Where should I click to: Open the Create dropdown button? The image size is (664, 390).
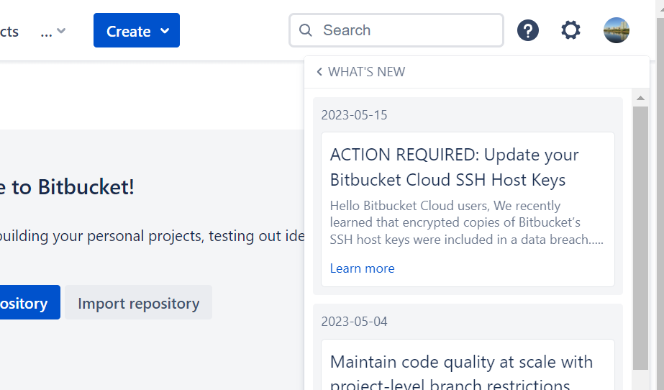click(137, 30)
